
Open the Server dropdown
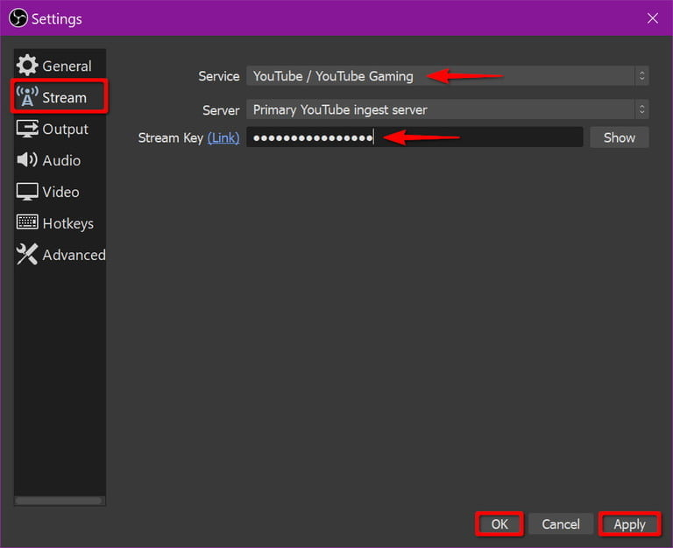(447, 109)
